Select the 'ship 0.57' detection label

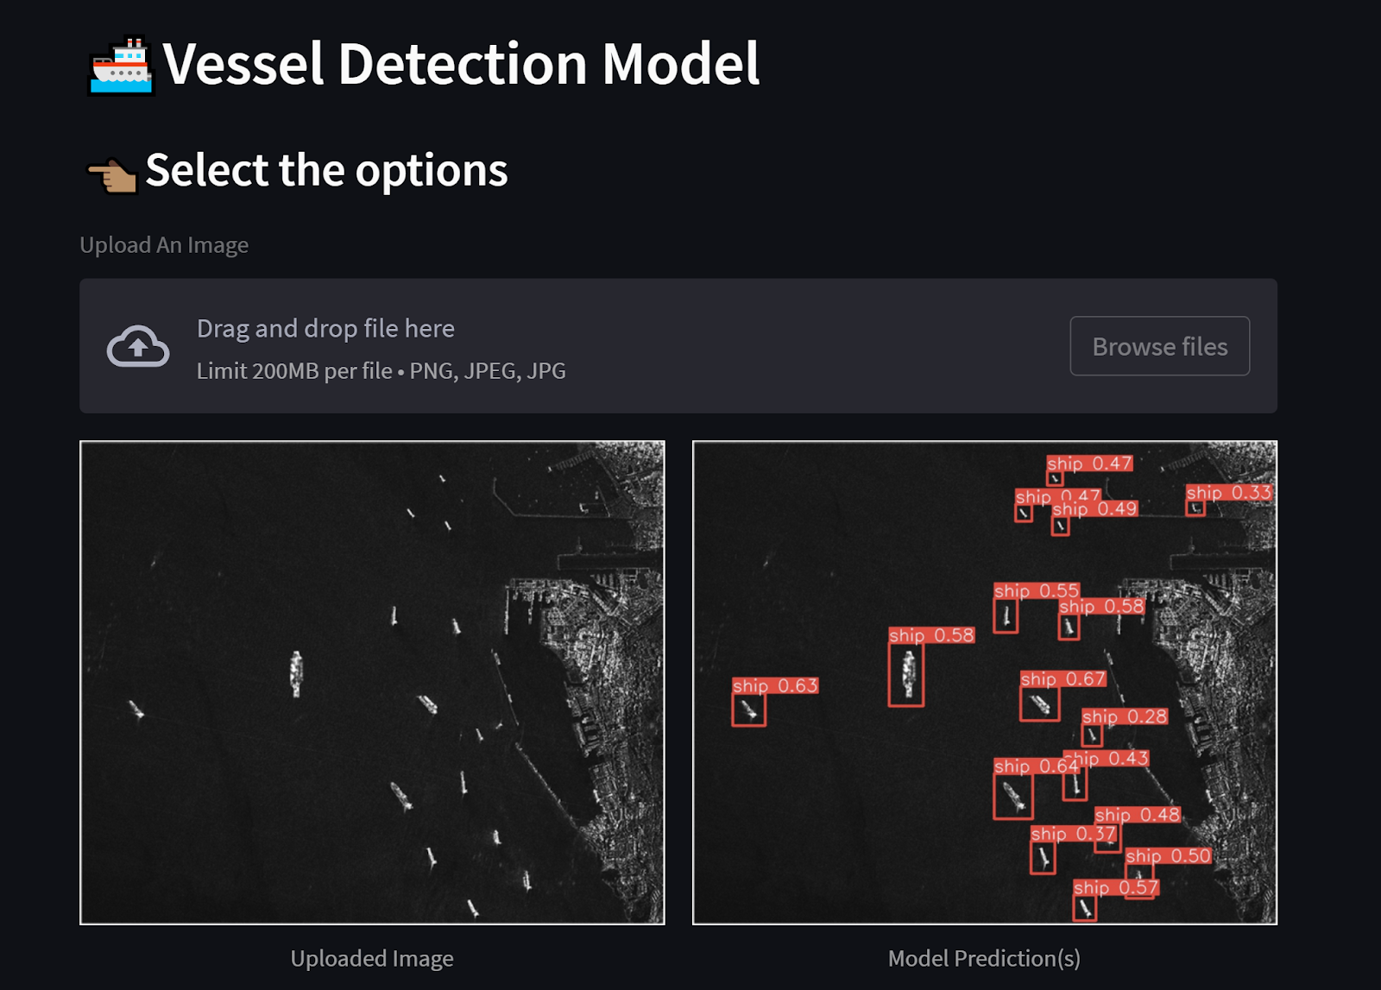[1115, 888]
